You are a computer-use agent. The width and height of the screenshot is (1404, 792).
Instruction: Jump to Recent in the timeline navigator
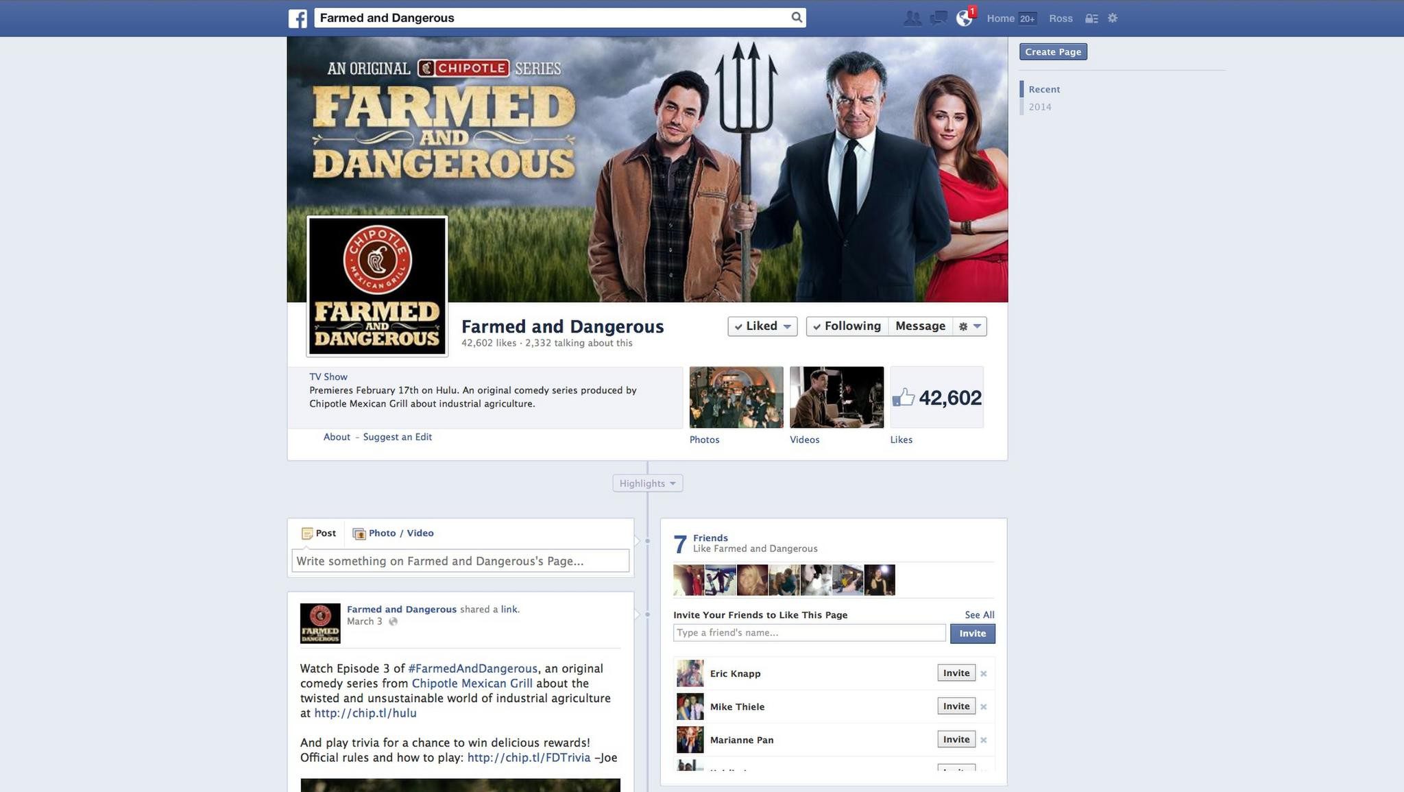pos(1044,89)
